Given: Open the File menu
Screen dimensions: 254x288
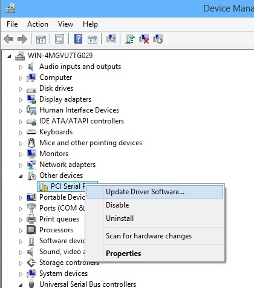Looking at the screenshot, I should [12, 24].
